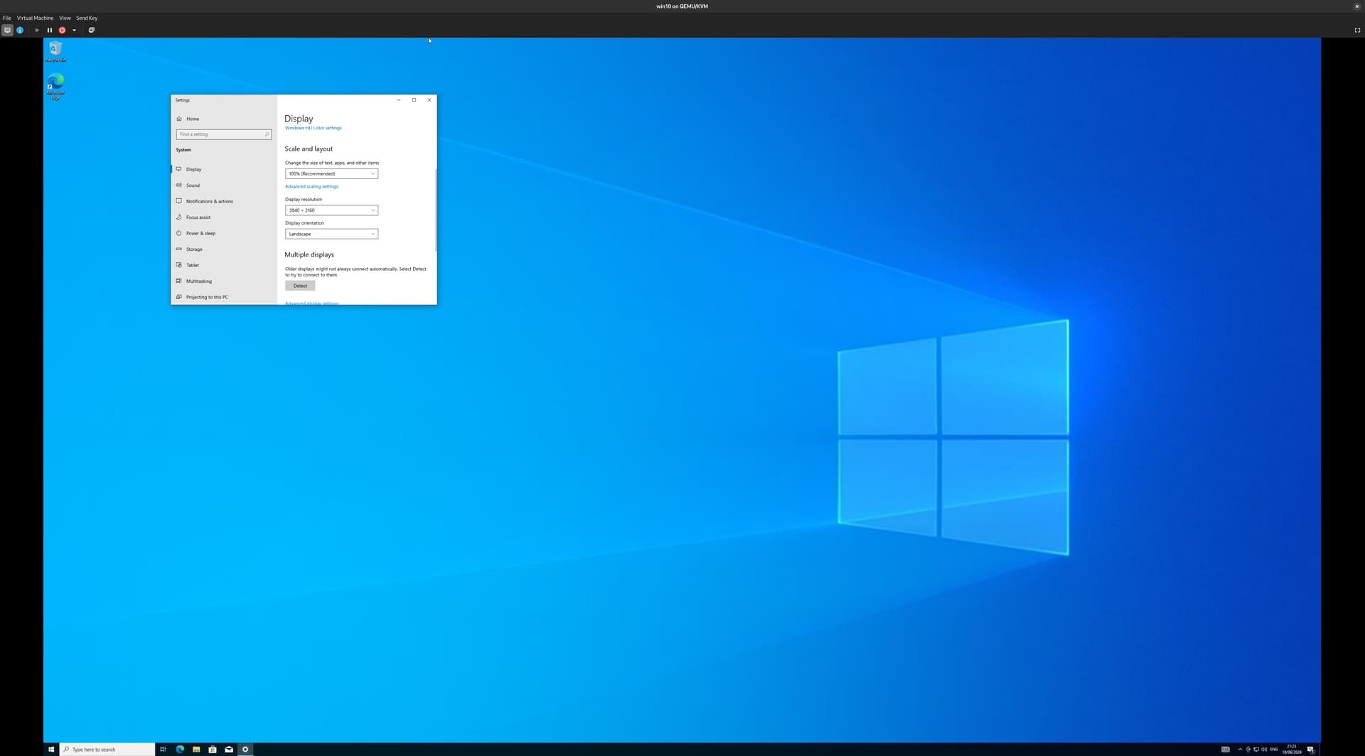Open the Action Center notifications icon
The height and width of the screenshot is (756, 1365).
point(1311,749)
